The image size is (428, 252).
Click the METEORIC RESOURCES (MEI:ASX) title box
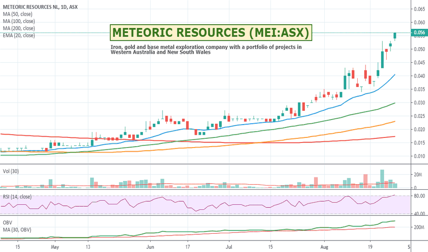click(211, 33)
